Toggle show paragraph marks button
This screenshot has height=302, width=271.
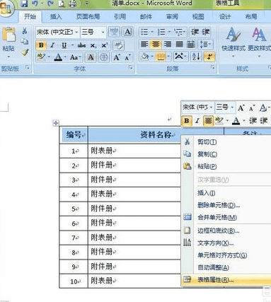(x=209, y=57)
